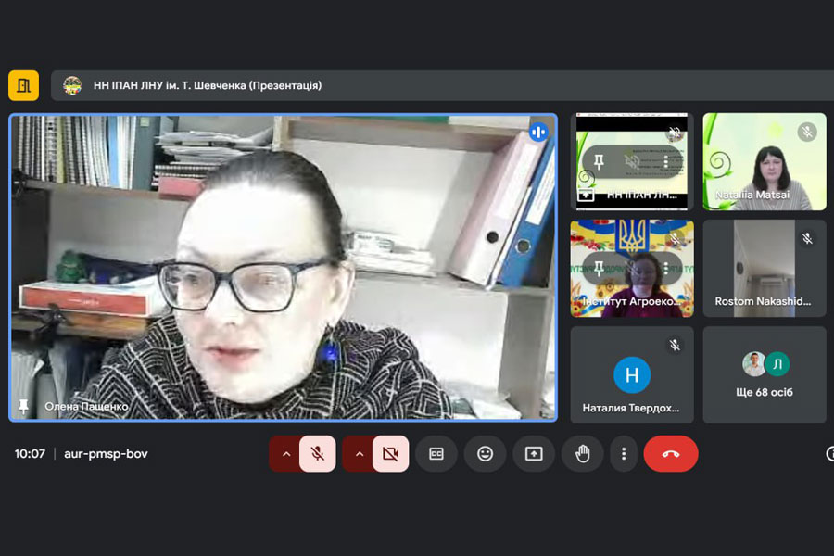Viewport: 834px width, 556px height.
Task: Pin the Інститут Агроеко tile
Action: point(599,268)
